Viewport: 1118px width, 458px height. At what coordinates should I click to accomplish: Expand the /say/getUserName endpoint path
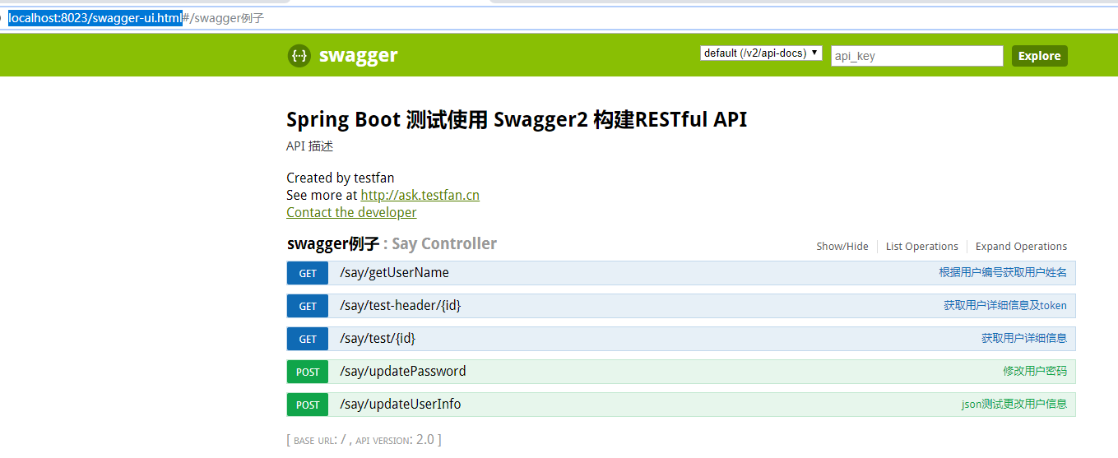(x=394, y=273)
